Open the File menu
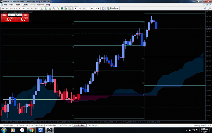Viewport: 212px width, 133px height. pyautogui.click(x=5, y=5)
